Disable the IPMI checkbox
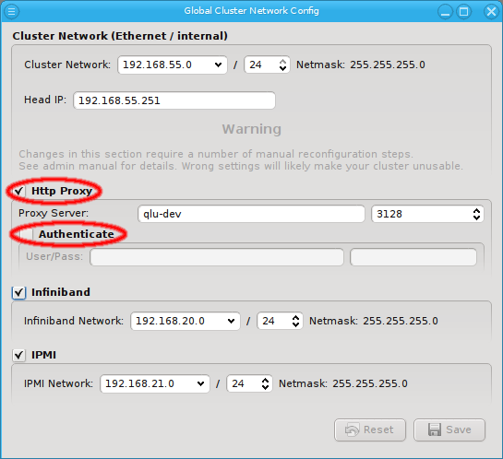503x459 pixels. (x=19, y=355)
